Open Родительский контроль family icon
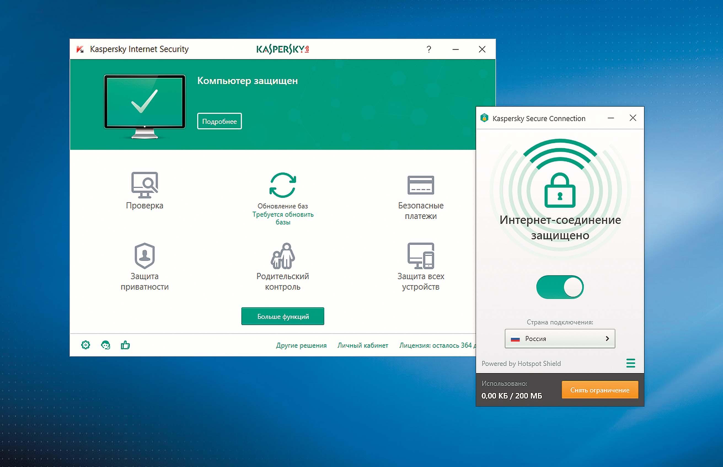This screenshot has width=723, height=467. [x=283, y=256]
